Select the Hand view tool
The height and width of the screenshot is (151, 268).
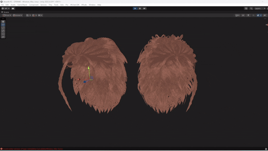[x=3, y=21]
